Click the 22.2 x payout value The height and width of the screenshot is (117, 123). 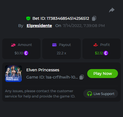point(61,53)
